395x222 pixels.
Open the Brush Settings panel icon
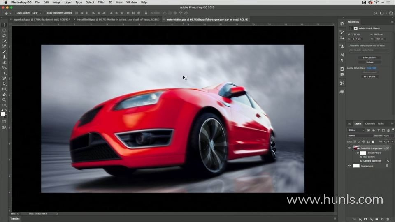click(342, 32)
